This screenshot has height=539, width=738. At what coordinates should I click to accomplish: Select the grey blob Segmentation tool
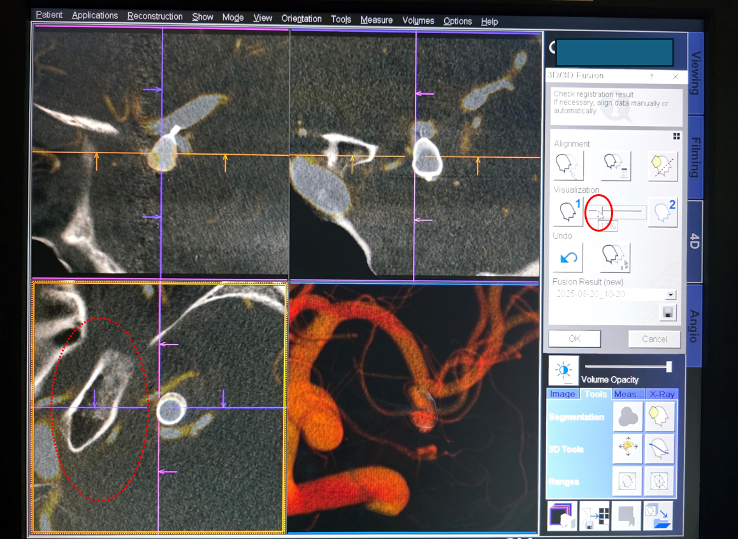pyautogui.click(x=628, y=417)
